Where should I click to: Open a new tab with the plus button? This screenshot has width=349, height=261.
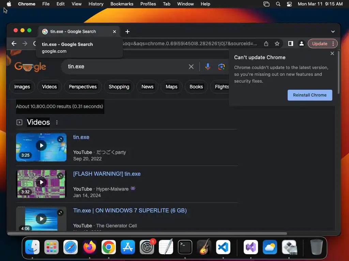[x=127, y=32]
